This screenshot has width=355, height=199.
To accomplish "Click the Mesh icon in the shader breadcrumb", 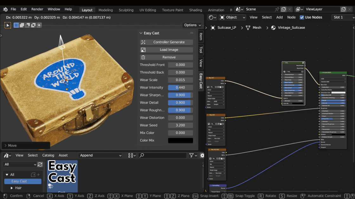I will click(247, 27).
